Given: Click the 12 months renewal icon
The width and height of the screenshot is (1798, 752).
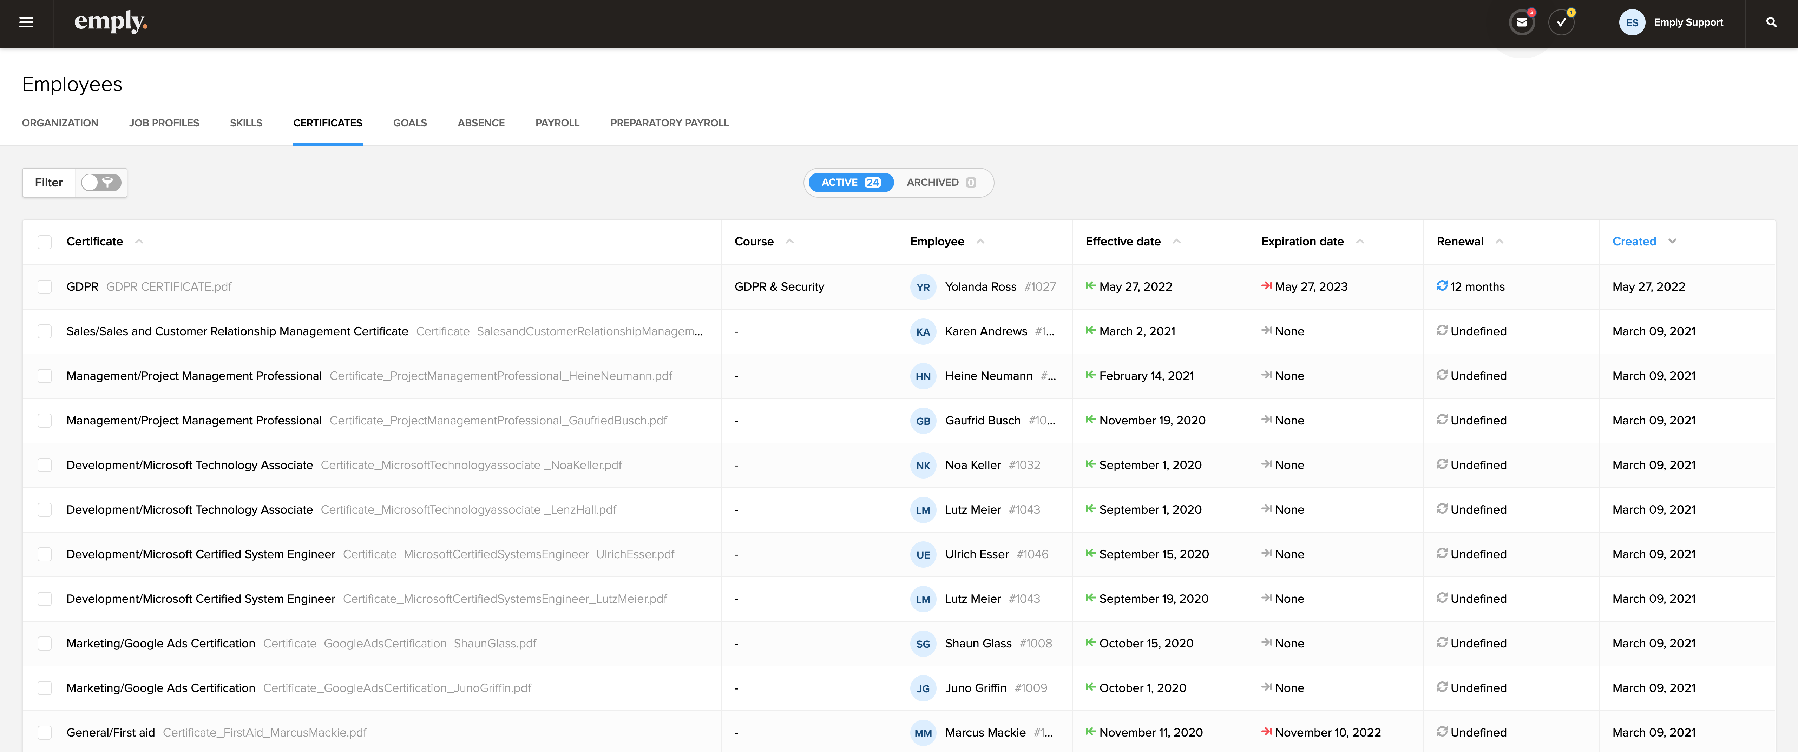Looking at the screenshot, I should [x=1441, y=286].
